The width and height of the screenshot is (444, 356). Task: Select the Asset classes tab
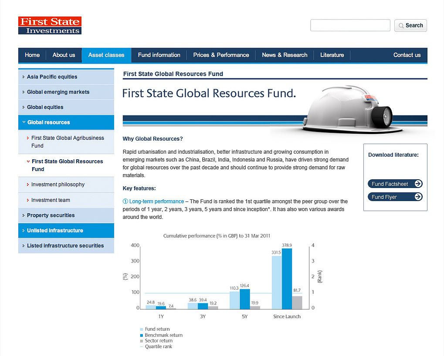106,55
